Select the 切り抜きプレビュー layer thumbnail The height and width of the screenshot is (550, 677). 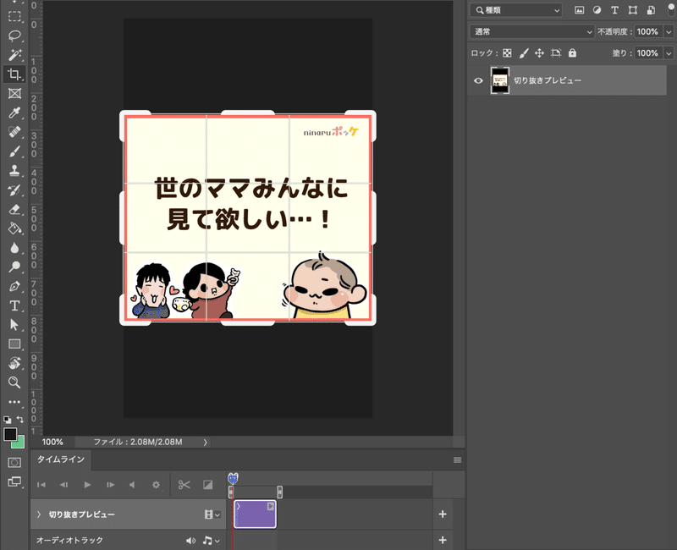pyautogui.click(x=500, y=80)
